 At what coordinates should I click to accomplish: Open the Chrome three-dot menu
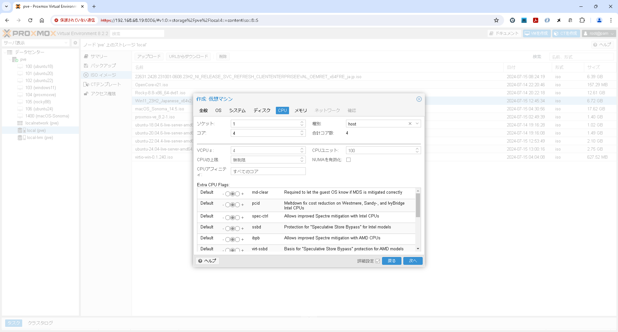(x=611, y=20)
